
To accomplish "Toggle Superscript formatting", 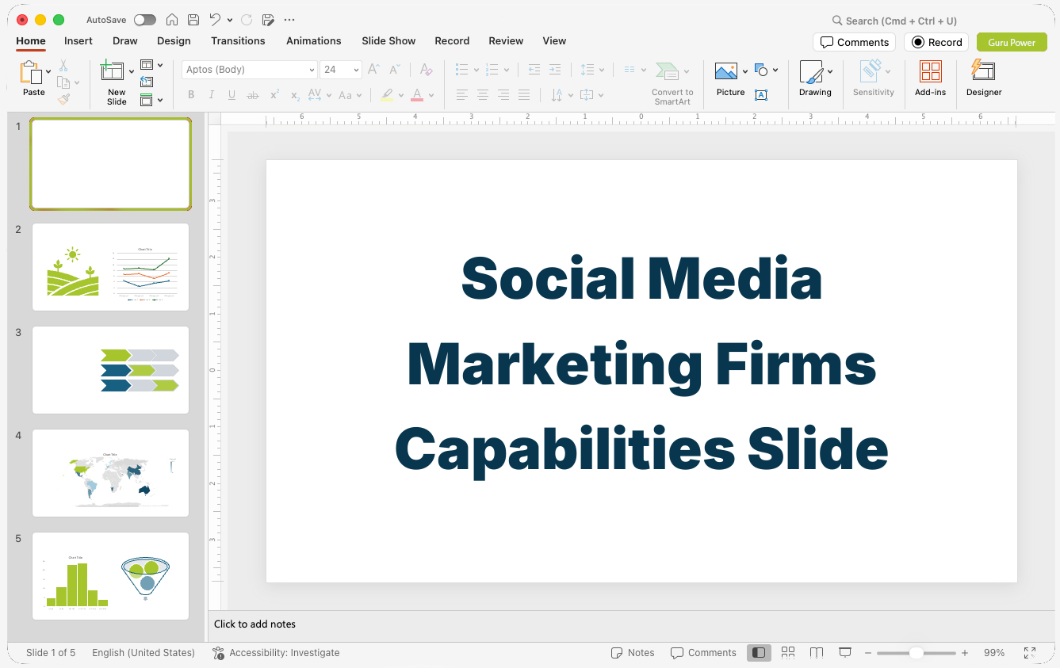I will click(x=274, y=95).
